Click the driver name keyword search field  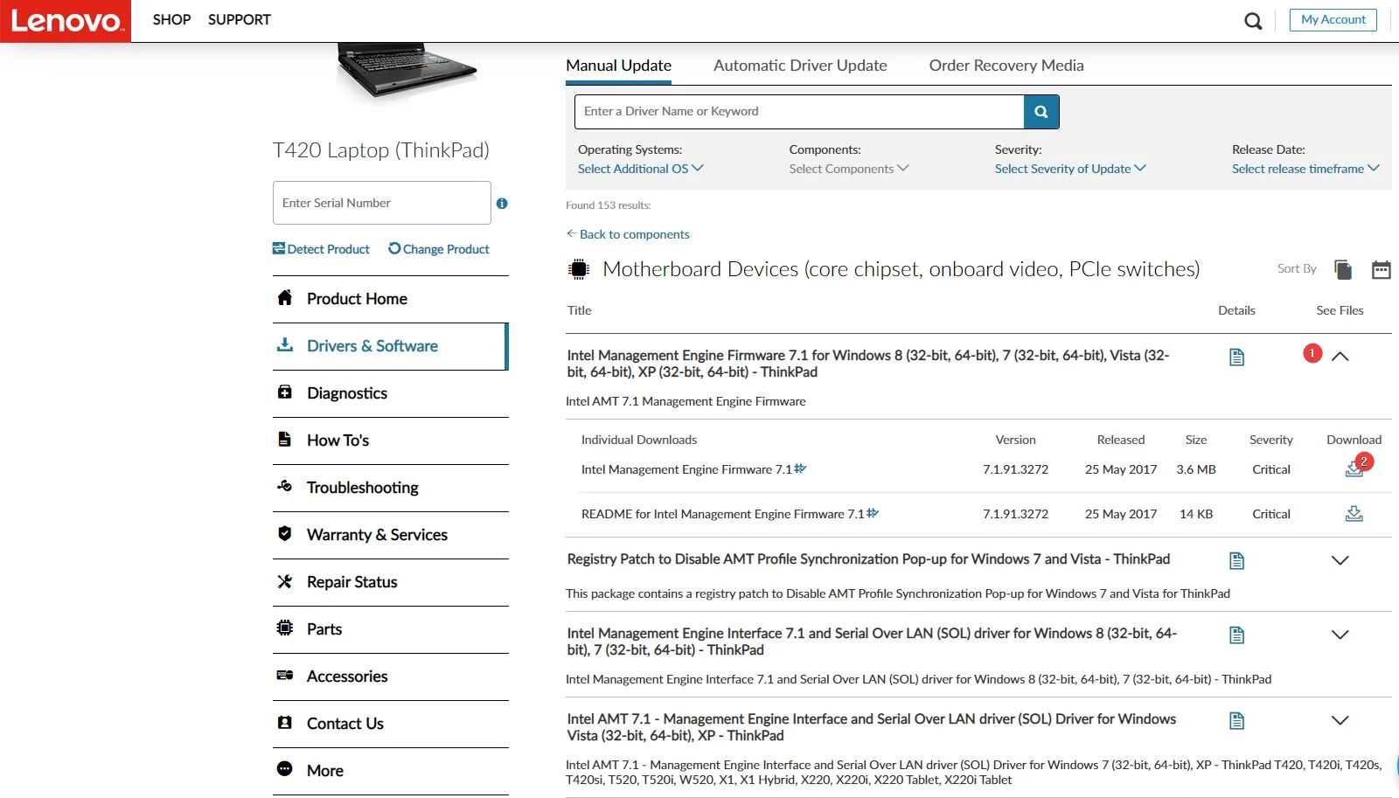point(799,112)
